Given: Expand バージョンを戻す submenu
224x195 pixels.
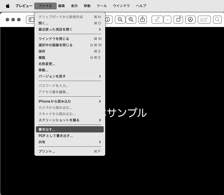Looking at the screenshot, I should (x=70, y=76).
